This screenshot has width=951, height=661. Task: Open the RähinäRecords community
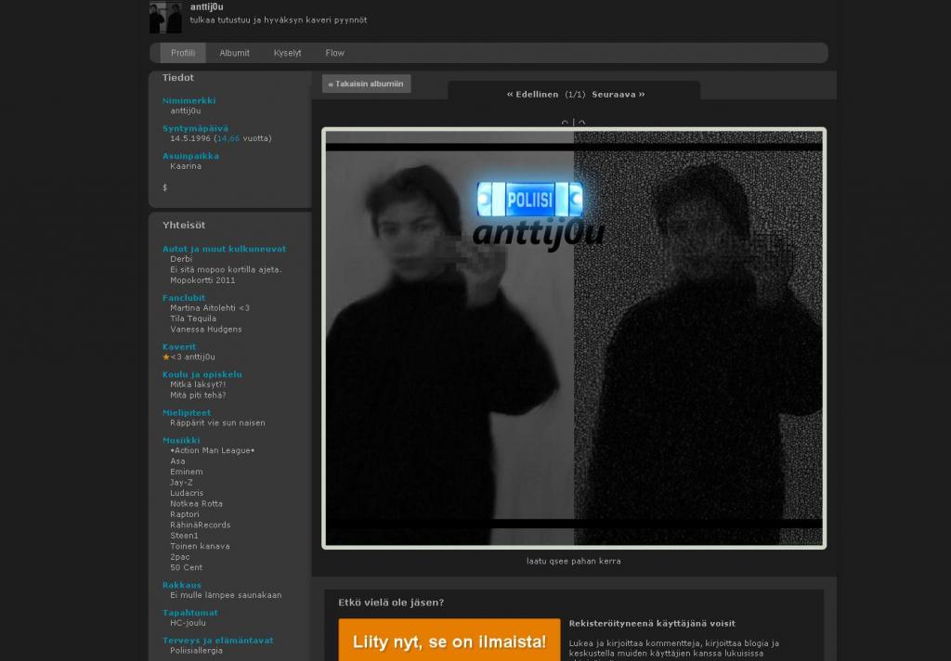point(201,525)
